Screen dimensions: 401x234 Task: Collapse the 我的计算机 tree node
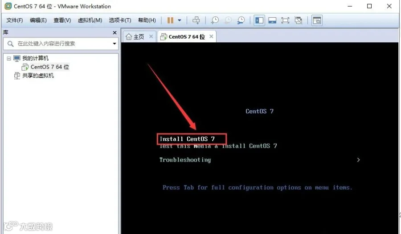pos(9,59)
